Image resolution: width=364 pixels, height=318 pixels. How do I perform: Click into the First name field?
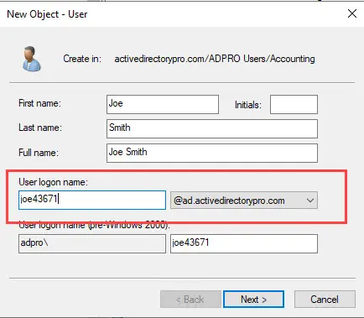[x=163, y=104]
